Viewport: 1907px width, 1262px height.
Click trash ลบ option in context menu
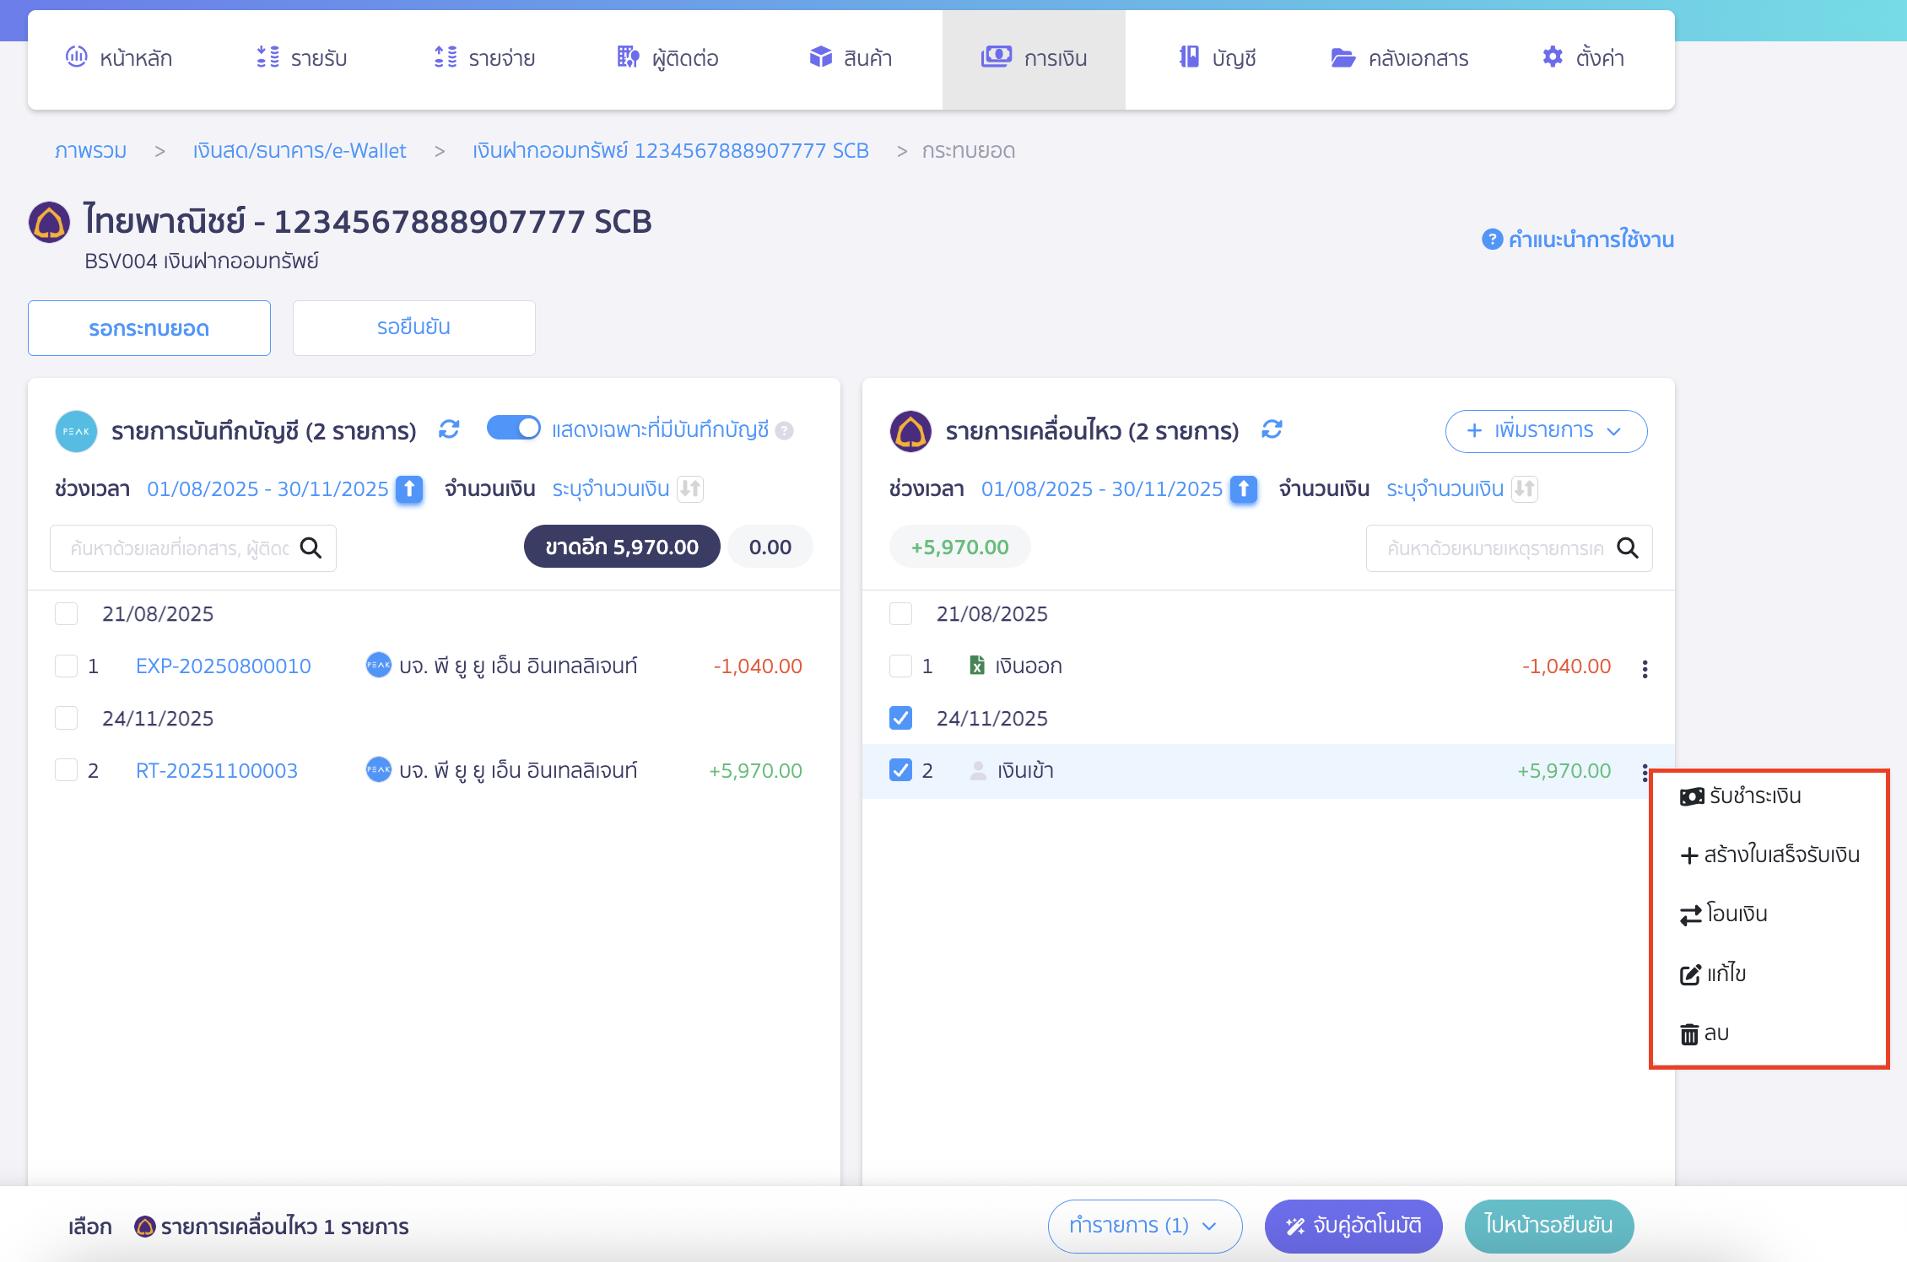click(x=1704, y=1033)
